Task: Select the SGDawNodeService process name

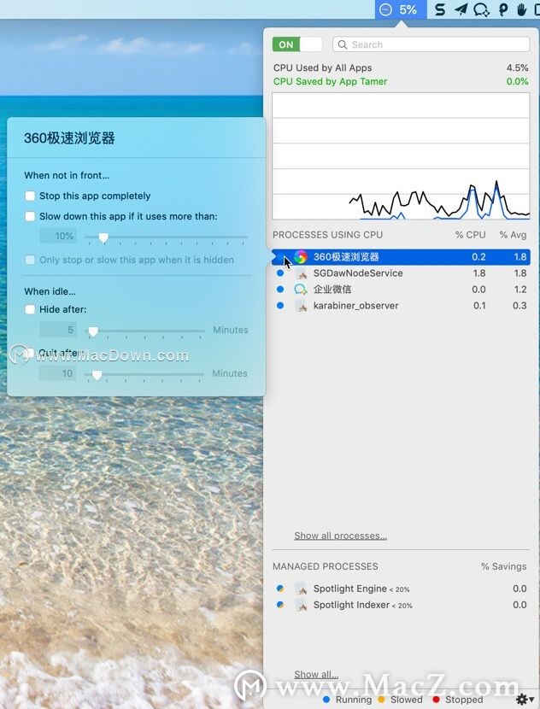Action: [x=358, y=273]
